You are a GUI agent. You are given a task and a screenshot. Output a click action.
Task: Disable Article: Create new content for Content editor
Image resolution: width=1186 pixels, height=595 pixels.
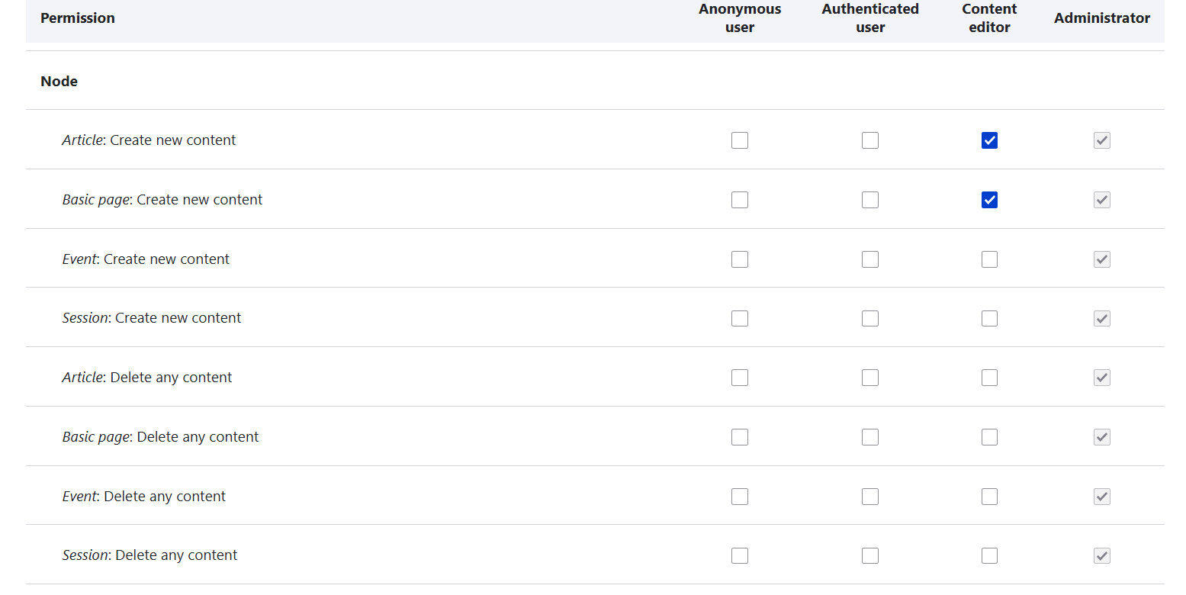[x=989, y=140]
